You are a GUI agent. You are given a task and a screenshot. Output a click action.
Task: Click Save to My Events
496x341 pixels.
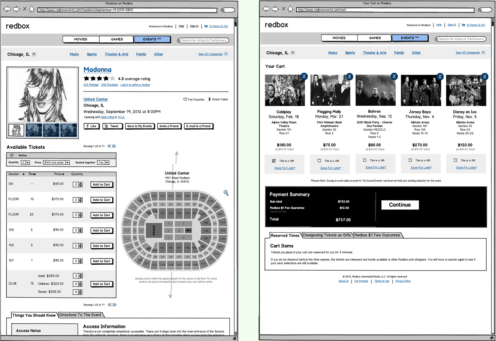[x=139, y=126]
